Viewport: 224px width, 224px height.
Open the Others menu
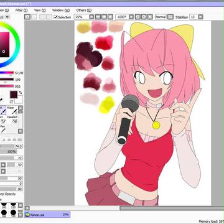[83, 10]
